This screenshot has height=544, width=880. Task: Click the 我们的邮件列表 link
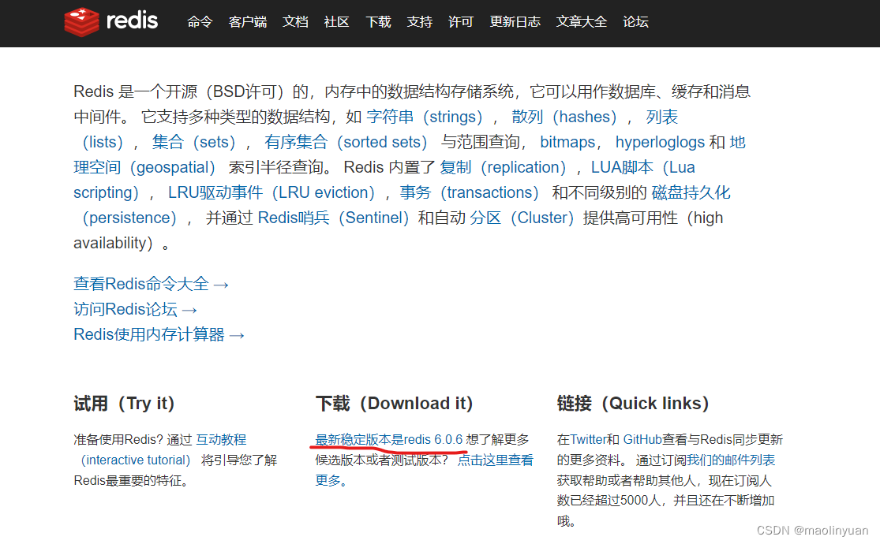click(x=731, y=460)
